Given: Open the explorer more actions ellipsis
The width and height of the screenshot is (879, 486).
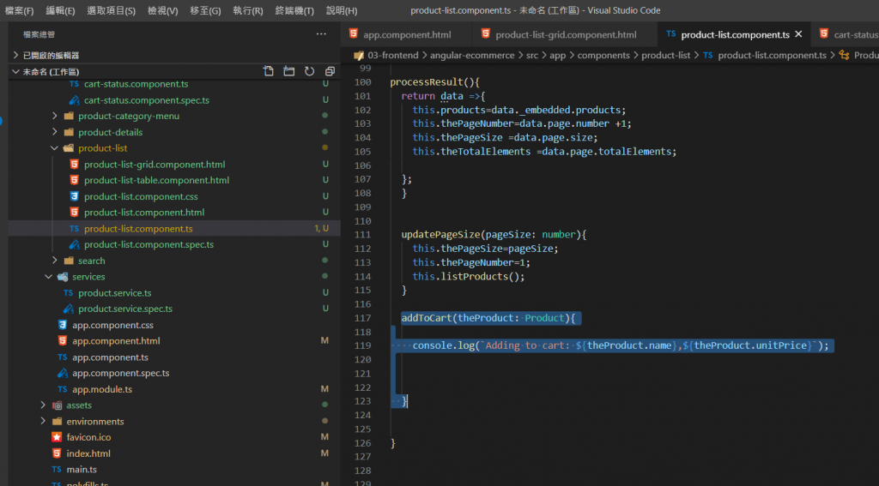Looking at the screenshot, I should click(x=321, y=34).
